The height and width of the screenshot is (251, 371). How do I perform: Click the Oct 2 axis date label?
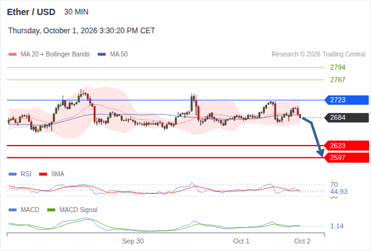pos(302,241)
